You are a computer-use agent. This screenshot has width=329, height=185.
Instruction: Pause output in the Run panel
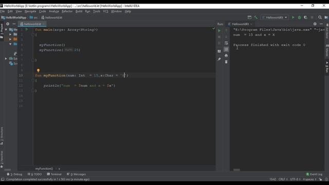click(220, 43)
